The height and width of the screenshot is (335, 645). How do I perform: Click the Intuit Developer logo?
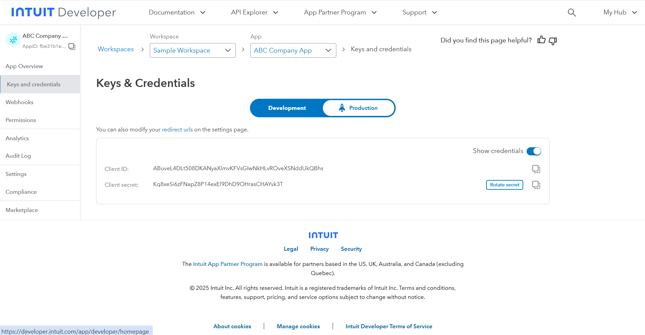pos(63,12)
